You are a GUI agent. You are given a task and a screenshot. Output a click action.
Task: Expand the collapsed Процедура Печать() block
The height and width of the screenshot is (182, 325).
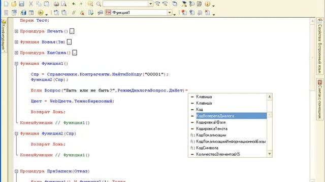[x=16, y=31]
